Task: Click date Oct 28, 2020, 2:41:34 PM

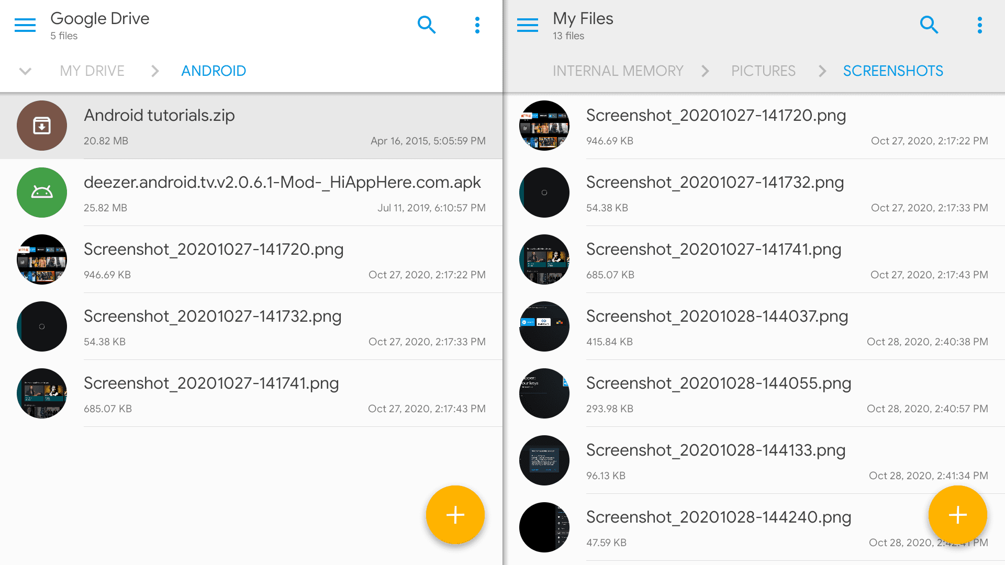Action: (x=929, y=476)
